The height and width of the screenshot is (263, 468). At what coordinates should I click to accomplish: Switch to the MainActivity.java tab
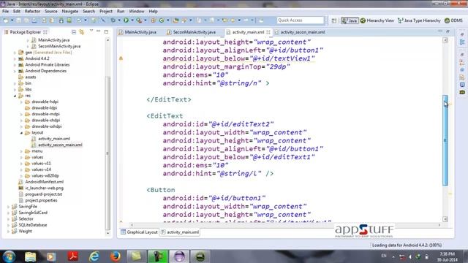click(x=137, y=32)
